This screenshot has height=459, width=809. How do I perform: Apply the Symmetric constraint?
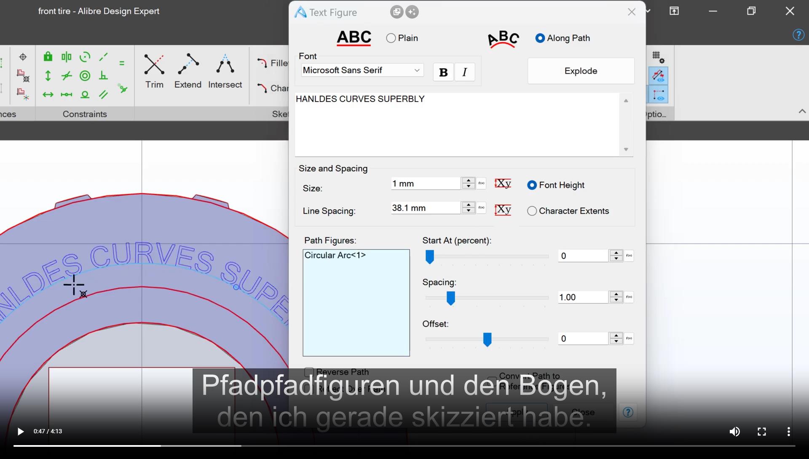point(67,56)
